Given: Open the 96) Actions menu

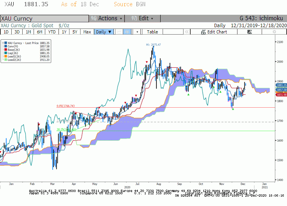Looking at the screenshot, I should tap(107, 18).
